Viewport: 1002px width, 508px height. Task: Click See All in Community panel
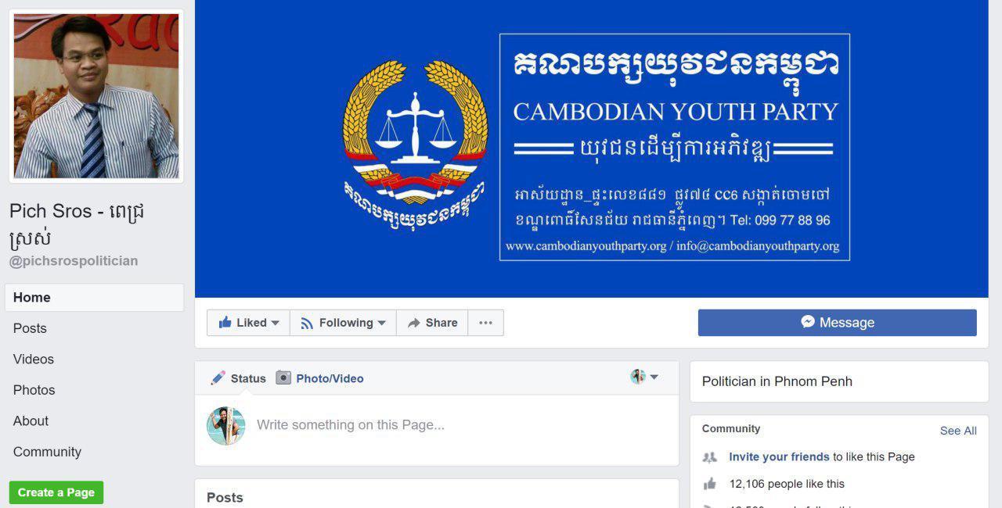pos(958,431)
